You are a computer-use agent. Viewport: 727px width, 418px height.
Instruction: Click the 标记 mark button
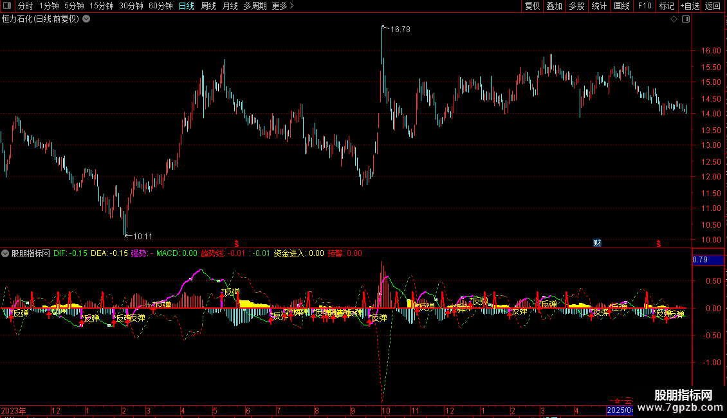pos(667,6)
